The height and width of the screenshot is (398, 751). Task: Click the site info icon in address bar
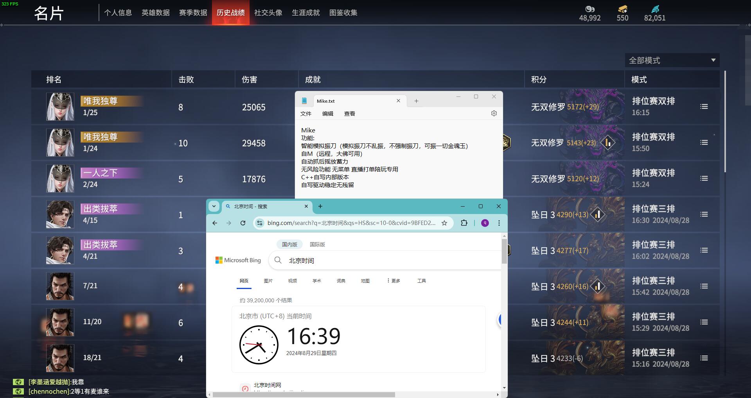coord(259,223)
